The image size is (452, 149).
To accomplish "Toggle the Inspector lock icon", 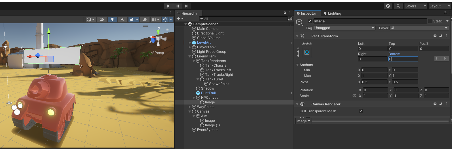I will (x=445, y=13).
